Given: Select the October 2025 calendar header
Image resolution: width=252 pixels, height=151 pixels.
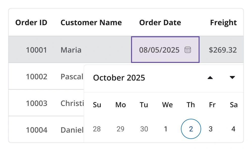Looking at the screenshot, I should pos(119,78).
